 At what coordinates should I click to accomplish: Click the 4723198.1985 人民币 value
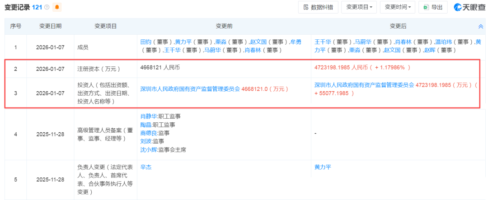tap(341, 67)
